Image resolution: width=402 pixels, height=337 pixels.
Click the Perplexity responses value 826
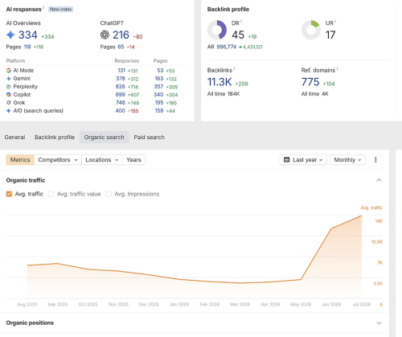(x=121, y=87)
